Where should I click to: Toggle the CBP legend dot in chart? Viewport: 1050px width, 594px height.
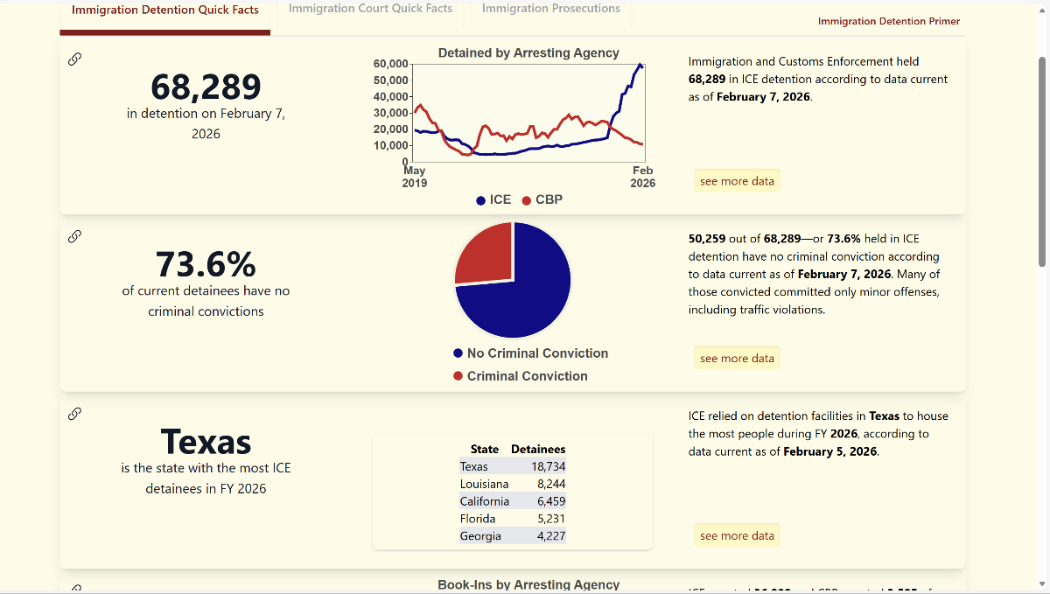[527, 200]
